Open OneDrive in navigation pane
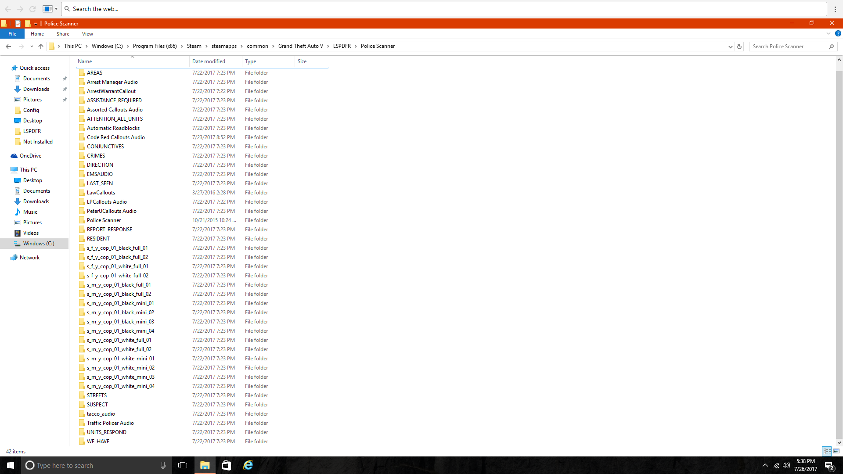The image size is (843, 474). pyautogui.click(x=30, y=156)
